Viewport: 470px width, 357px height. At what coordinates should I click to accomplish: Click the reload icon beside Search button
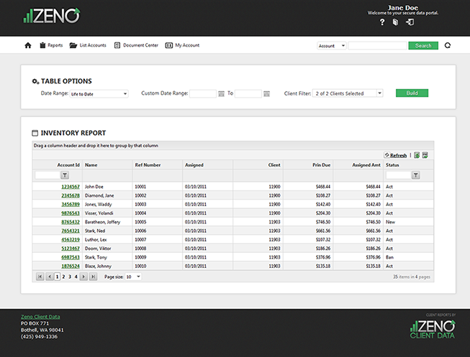tap(448, 45)
